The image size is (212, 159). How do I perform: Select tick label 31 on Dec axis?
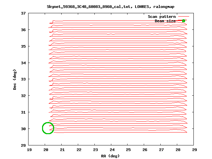23,112
